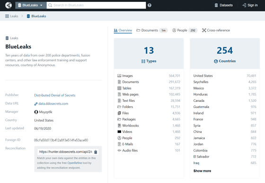Click the manager Mxyzptlk avatar icon
The image size is (265, 183).
tap(36, 112)
